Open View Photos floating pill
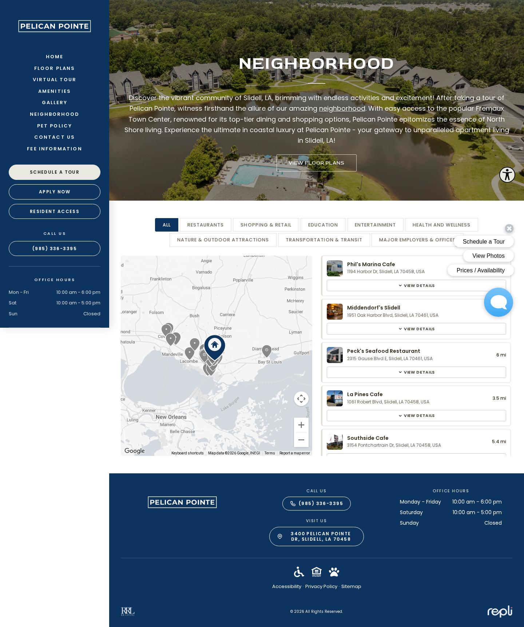The image size is (524, 627). pos(488,256)
